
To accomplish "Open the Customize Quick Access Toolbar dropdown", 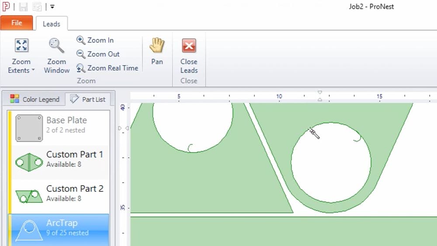I will [x=52, y=7].
